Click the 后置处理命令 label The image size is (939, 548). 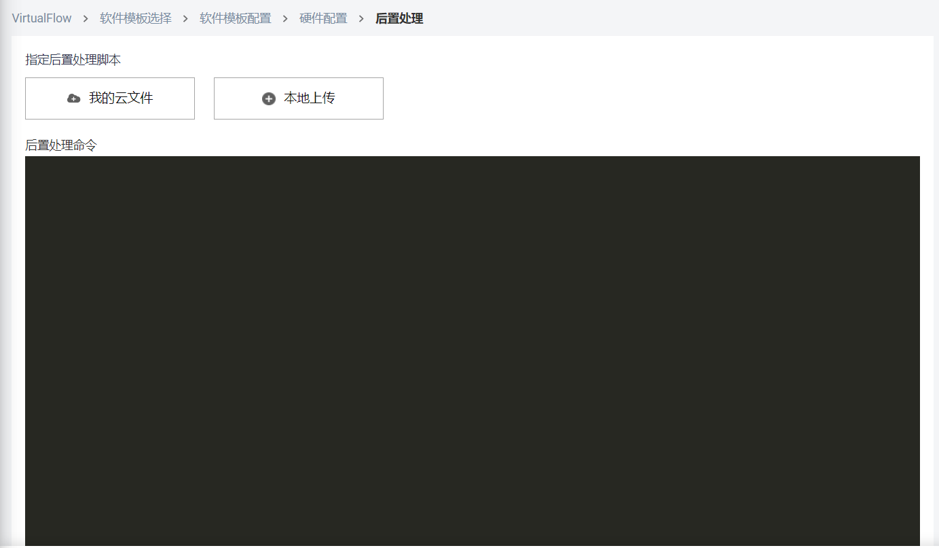pyautogui.click(x=61, y=145)
